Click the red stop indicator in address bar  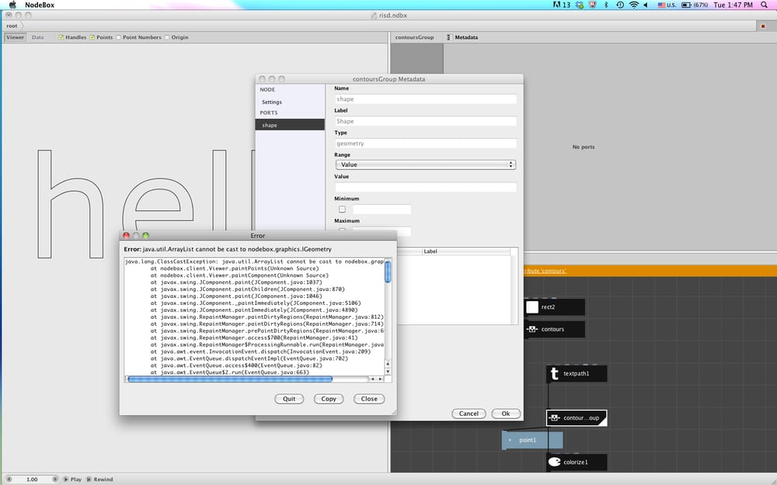(763, 26)
